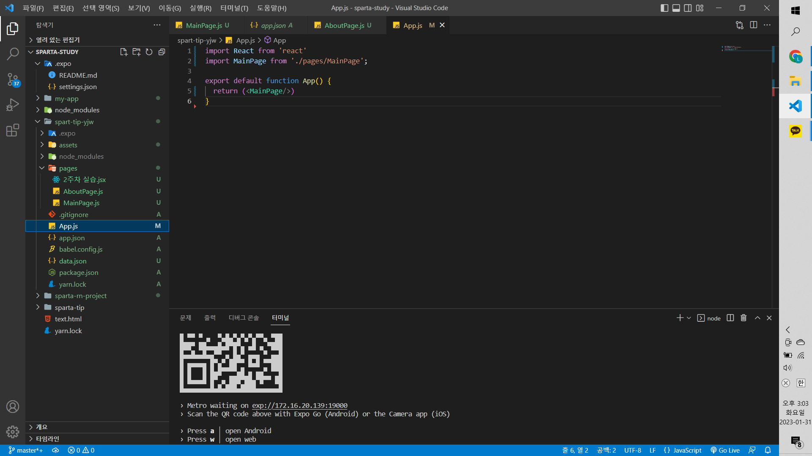Click the feedback icon in status bar
The image size is (812, 456).
[x=752, y=450]
